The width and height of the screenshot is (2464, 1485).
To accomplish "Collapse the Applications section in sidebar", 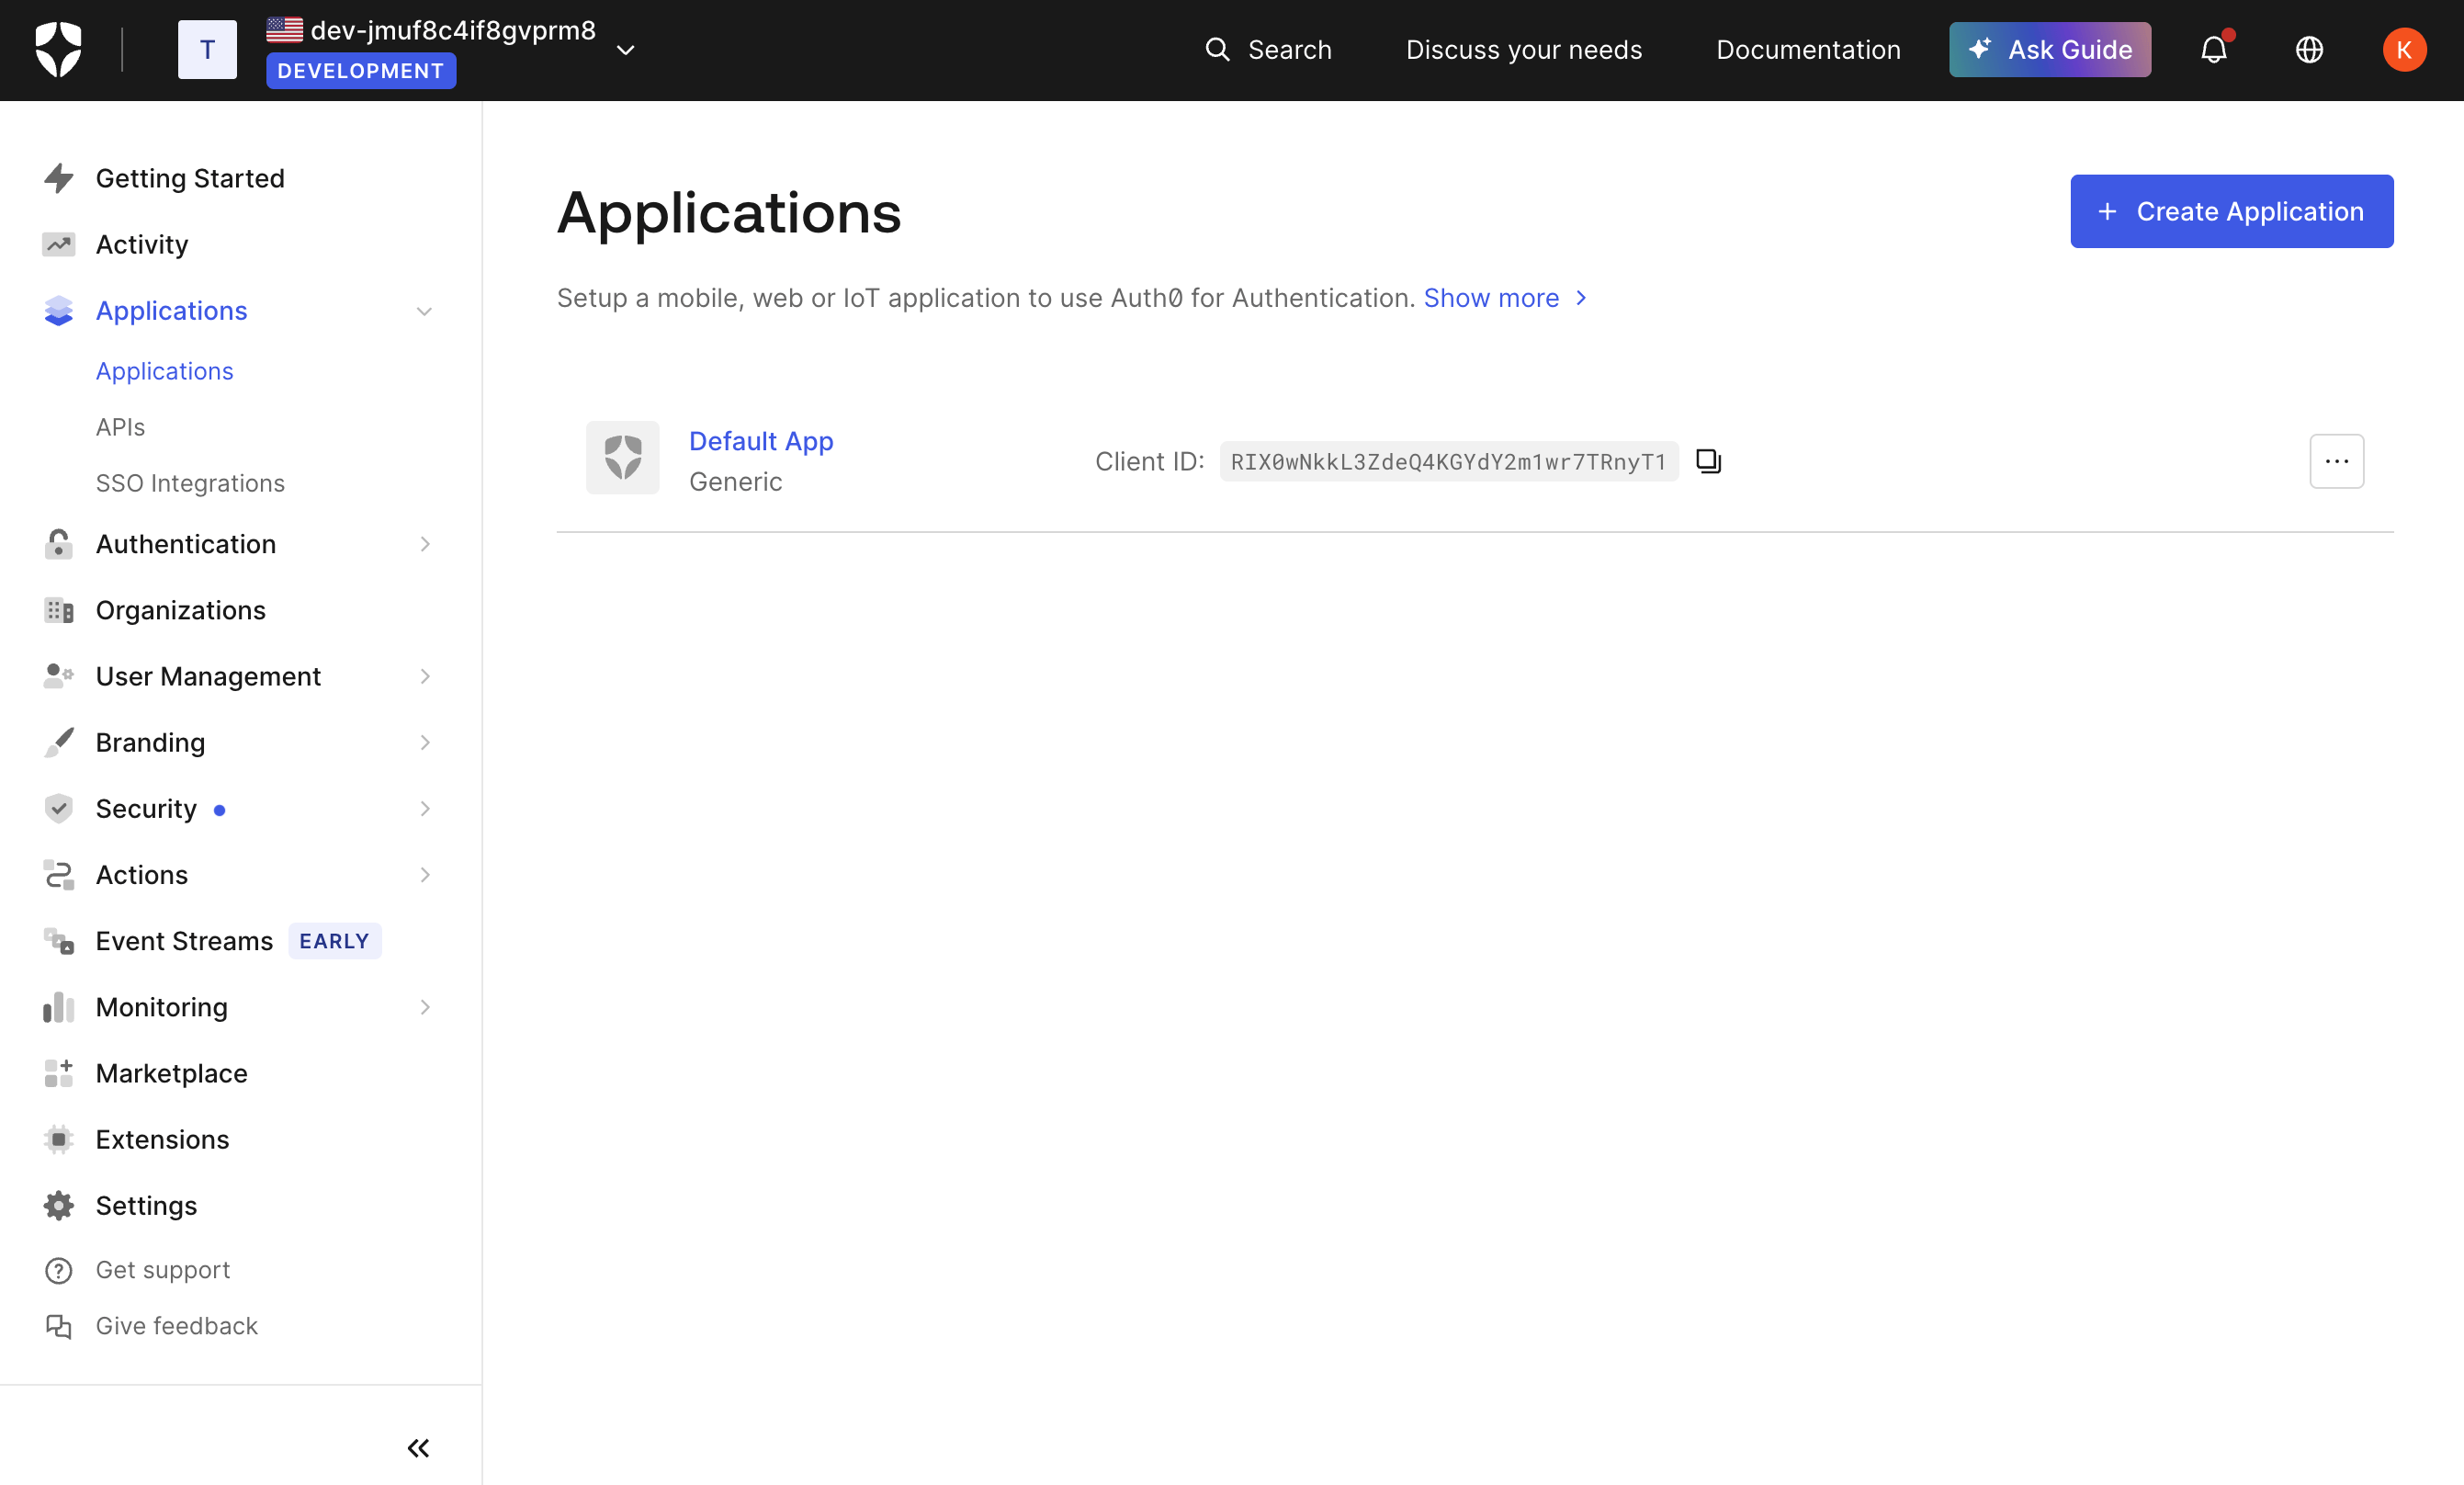I will coord(424,311).
